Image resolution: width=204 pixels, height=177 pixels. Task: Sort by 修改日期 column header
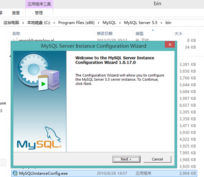(x=105, y=34)
